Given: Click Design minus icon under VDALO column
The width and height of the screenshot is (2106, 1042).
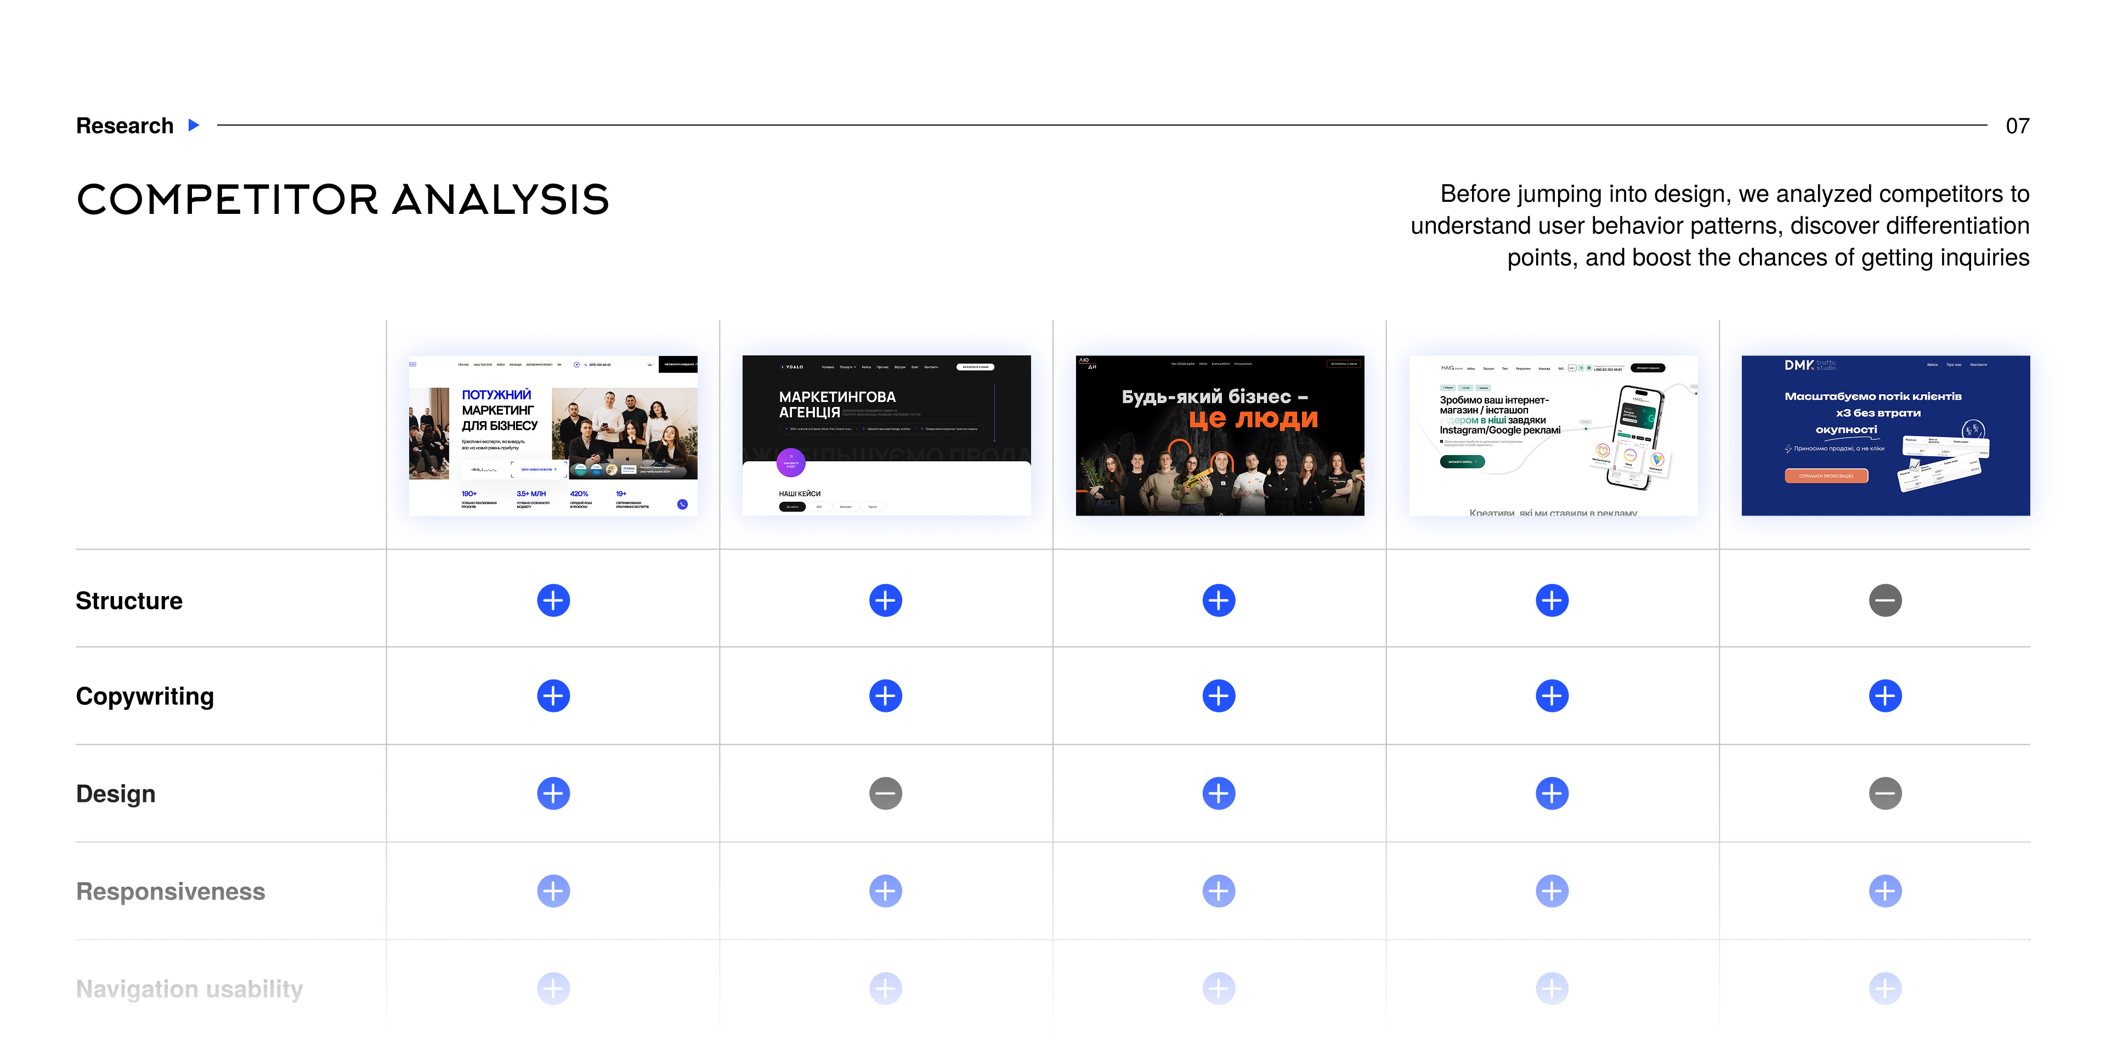Looking at the screenshot, I should 885,794.
